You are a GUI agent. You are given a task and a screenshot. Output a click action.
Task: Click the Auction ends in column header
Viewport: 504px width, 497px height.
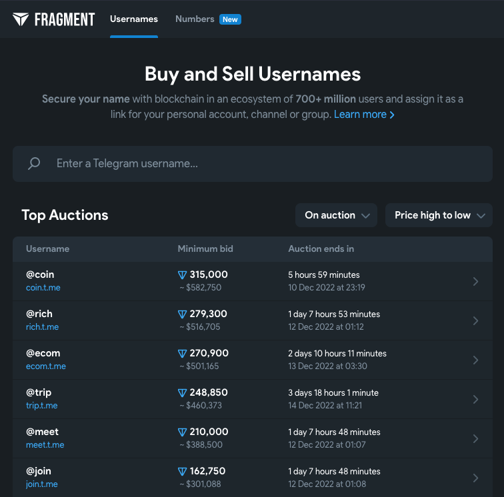coord(321,248)
